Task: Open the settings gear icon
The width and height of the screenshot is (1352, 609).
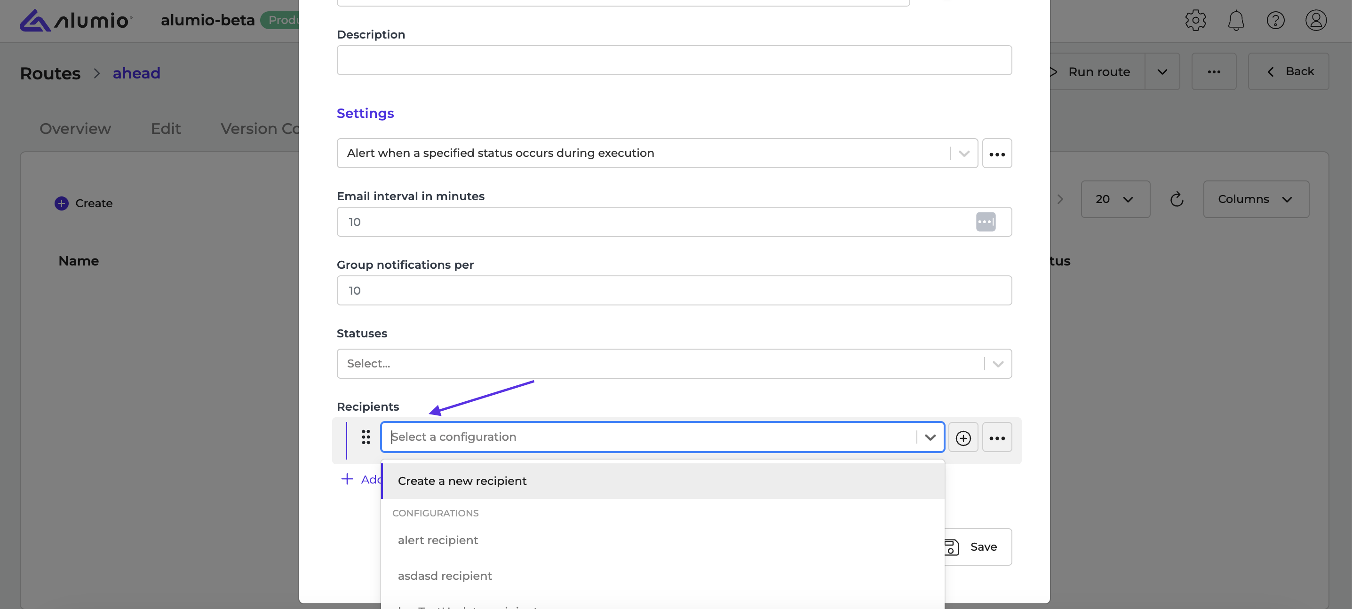Action: [x=1195, y=20]
